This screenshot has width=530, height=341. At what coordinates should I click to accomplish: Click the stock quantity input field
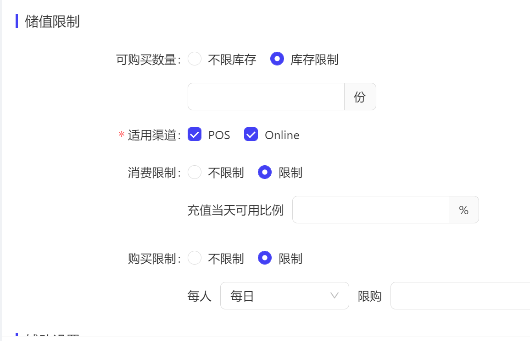tap(266, 97)
